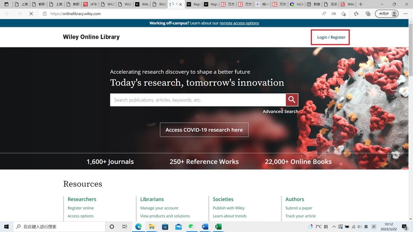Open the weather widget showing 7°C

click(x=318, y=226)
